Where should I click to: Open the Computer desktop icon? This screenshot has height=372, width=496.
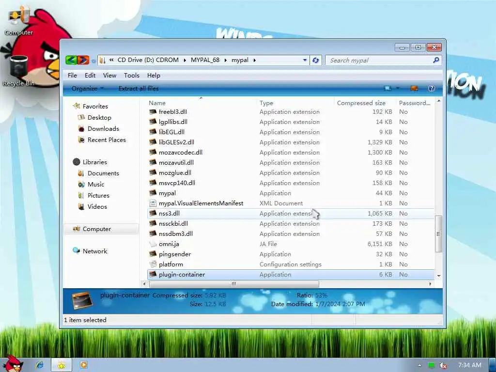tap(19, 20)
